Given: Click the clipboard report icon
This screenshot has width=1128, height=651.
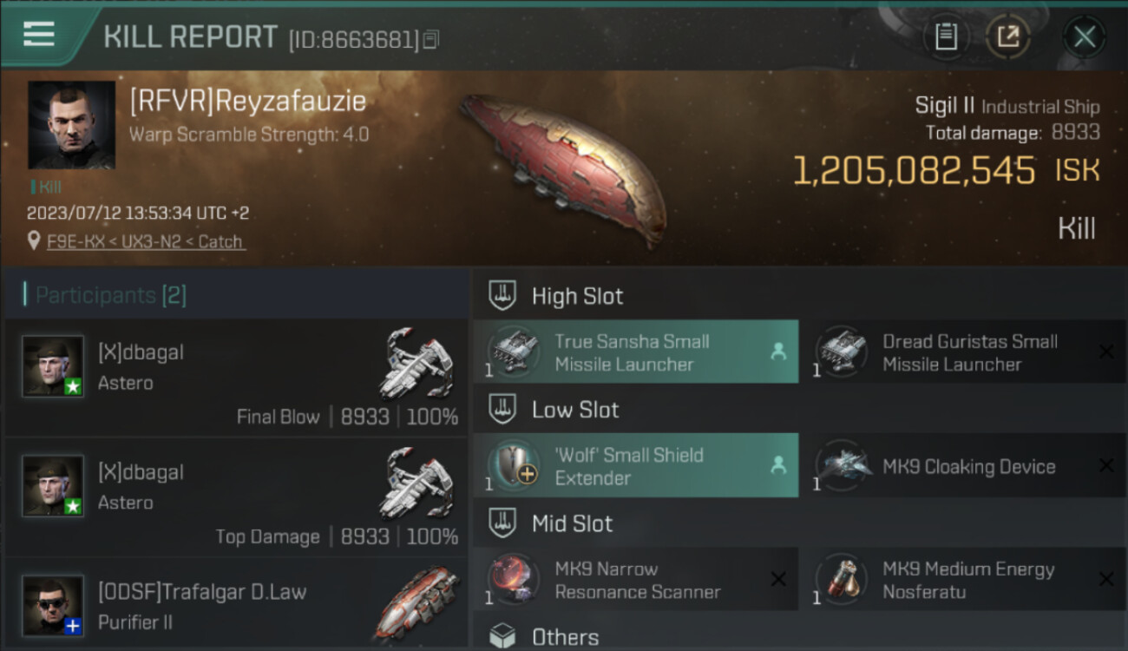Looking at the screenshot, I should pos(946,36).
